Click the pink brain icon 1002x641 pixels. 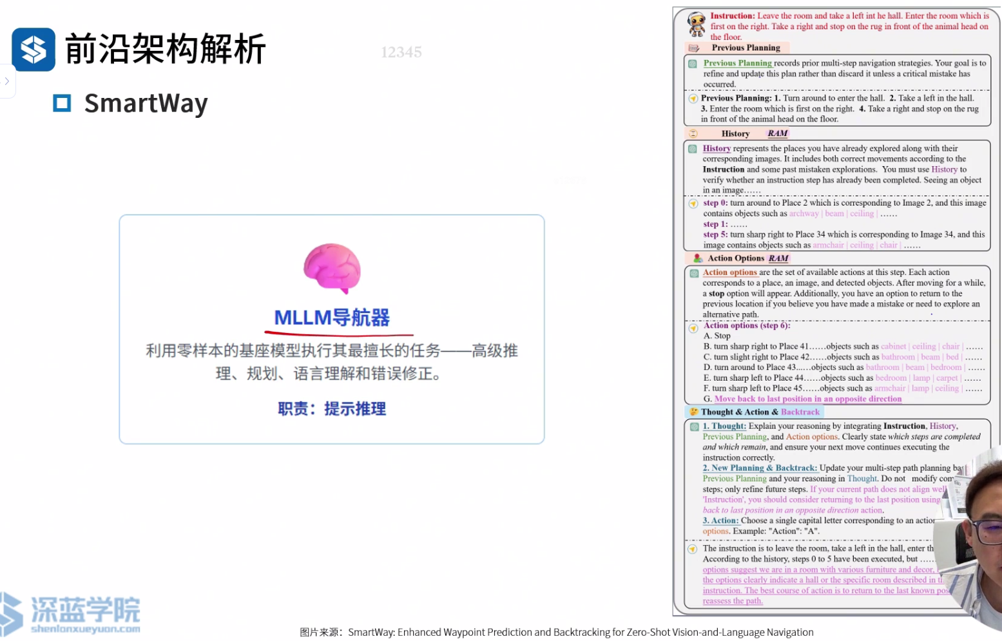[332, 267]
